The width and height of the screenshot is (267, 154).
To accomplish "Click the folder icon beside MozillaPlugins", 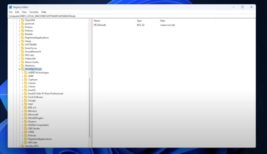I will 26,118.
